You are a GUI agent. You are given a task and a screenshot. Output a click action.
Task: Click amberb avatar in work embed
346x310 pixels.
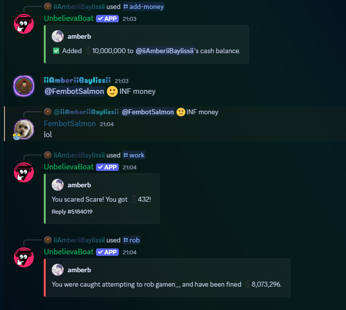pyautogui.click(x=58, y=185)
